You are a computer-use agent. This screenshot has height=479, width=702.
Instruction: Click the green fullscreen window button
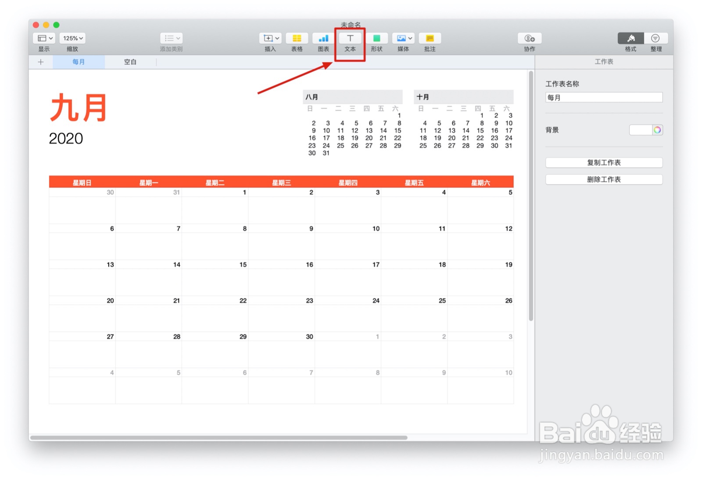(56, 25)
